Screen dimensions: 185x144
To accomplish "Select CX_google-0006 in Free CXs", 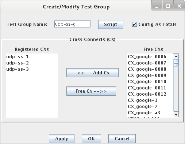I will pos(150,57).
